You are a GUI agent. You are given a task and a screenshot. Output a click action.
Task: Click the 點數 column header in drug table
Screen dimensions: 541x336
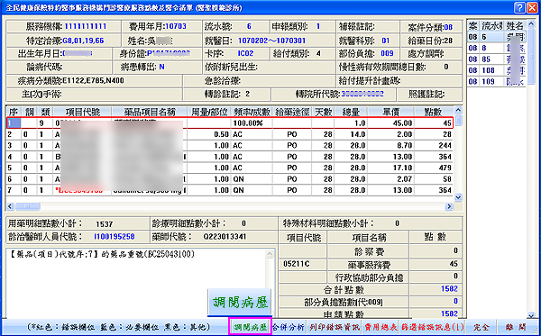(x=434, y=112)
